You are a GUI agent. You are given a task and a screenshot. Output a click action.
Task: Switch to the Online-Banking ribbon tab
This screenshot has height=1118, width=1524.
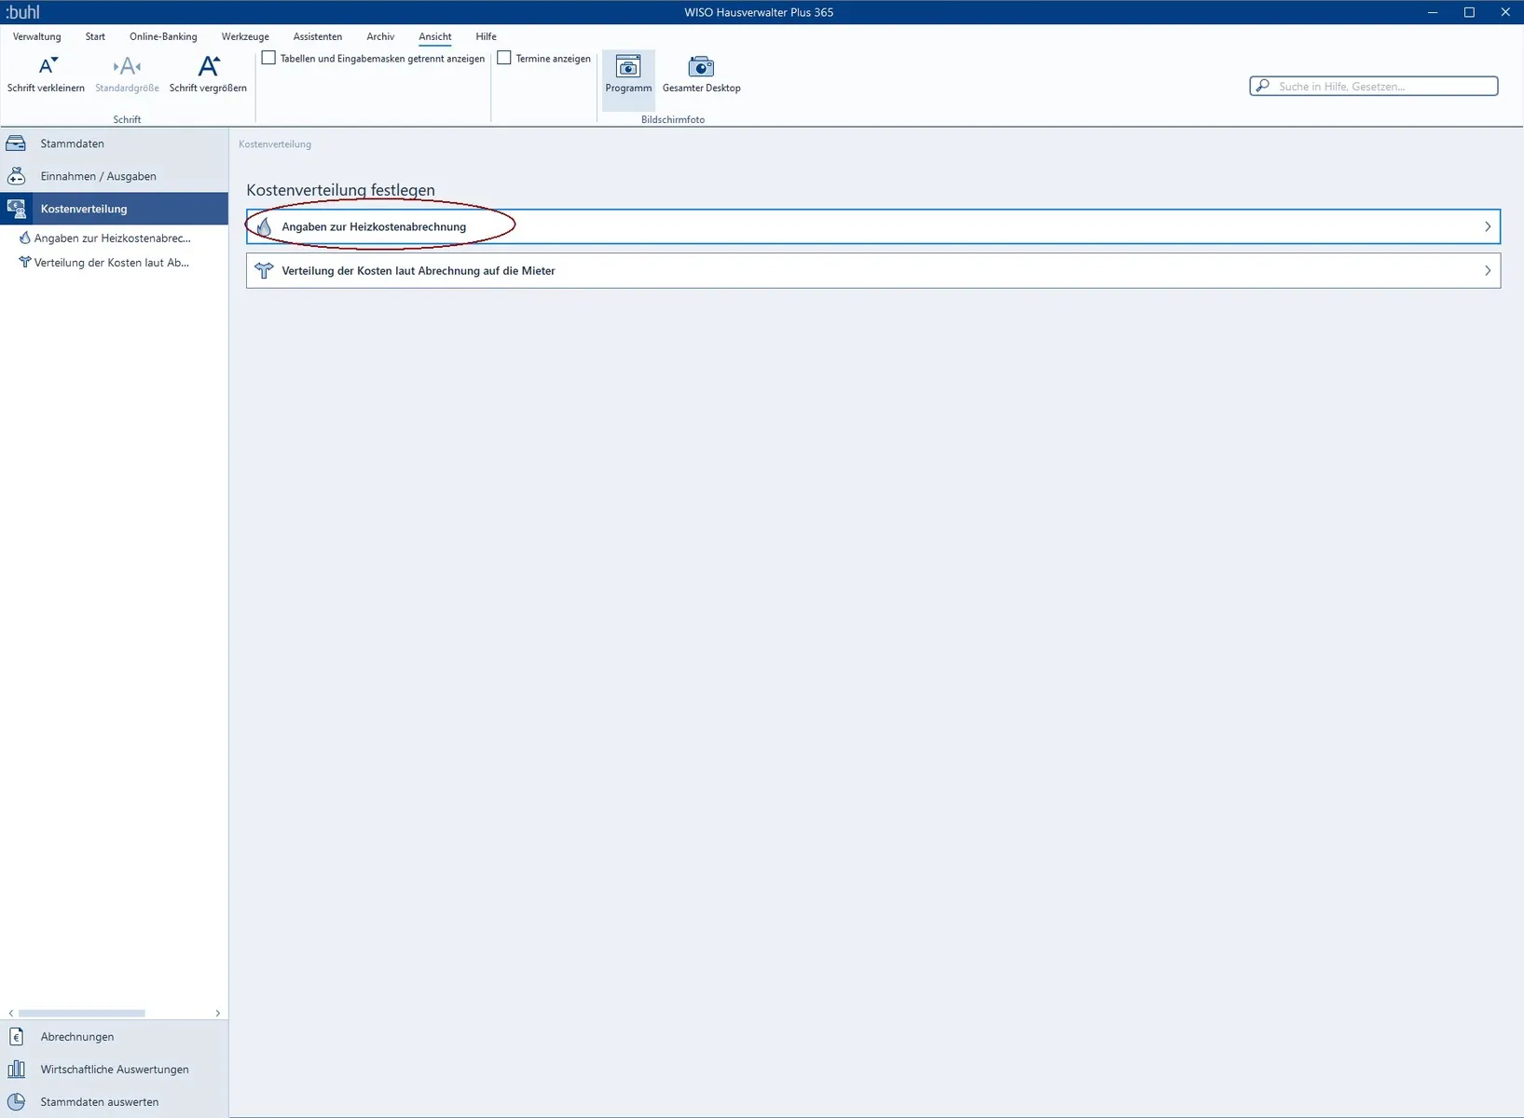point(163,36)
